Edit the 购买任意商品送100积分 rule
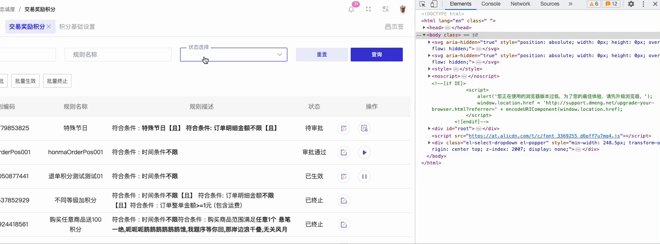660x244 pixels. pos(344,224)
